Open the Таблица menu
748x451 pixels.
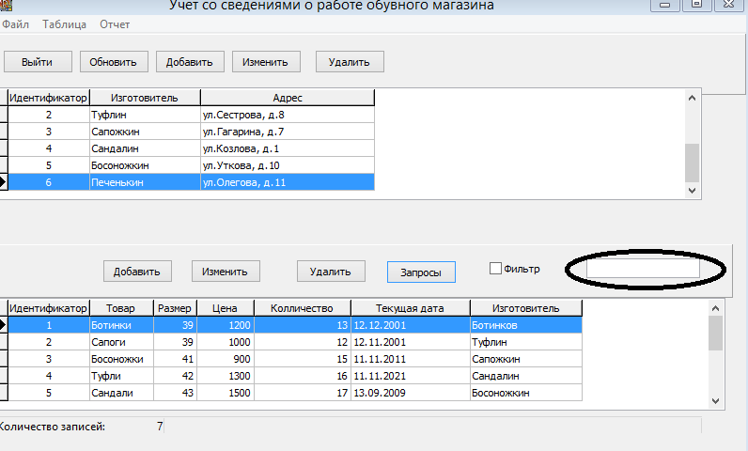pyautogui.click(x=65, y=24)
